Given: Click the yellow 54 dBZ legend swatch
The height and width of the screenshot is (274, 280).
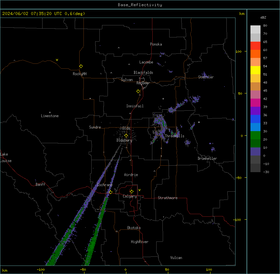Looking at the screenshot, I should 255,70.
